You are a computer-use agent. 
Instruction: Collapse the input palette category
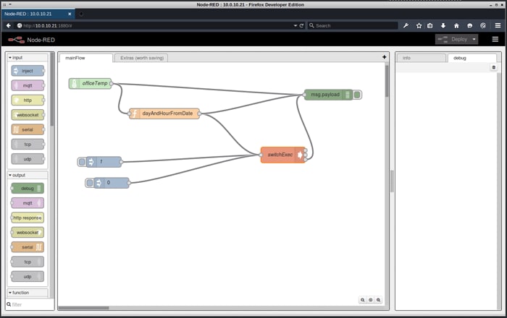coord(28,57)
